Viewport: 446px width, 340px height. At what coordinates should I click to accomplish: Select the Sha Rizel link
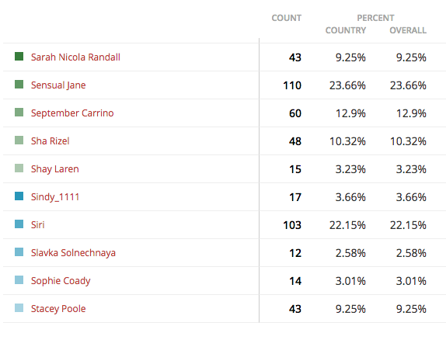pyautogui.click(x=50, y=141)
